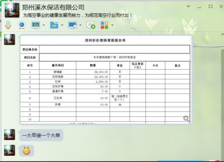Start a voice call with microphone icon

point(8,25)
